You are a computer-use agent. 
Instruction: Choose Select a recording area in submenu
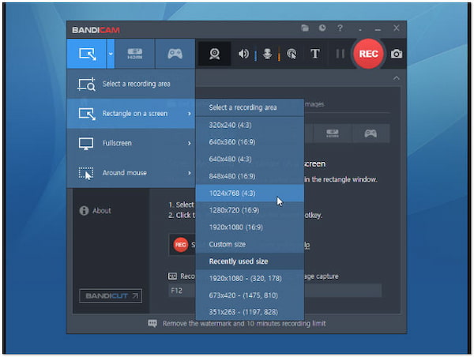(250, 107)
